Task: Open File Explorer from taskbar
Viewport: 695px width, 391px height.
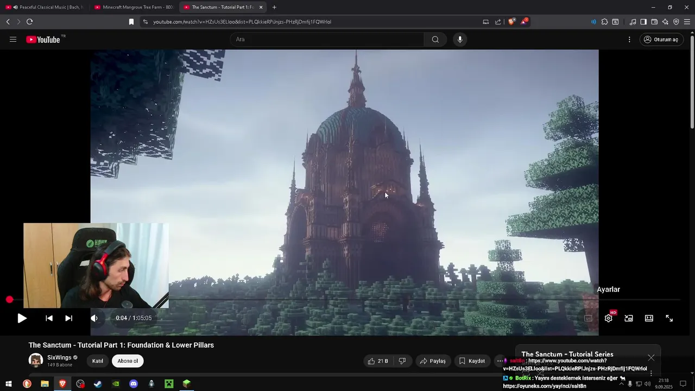Action: pyautogui.click(x=45, y=384)
